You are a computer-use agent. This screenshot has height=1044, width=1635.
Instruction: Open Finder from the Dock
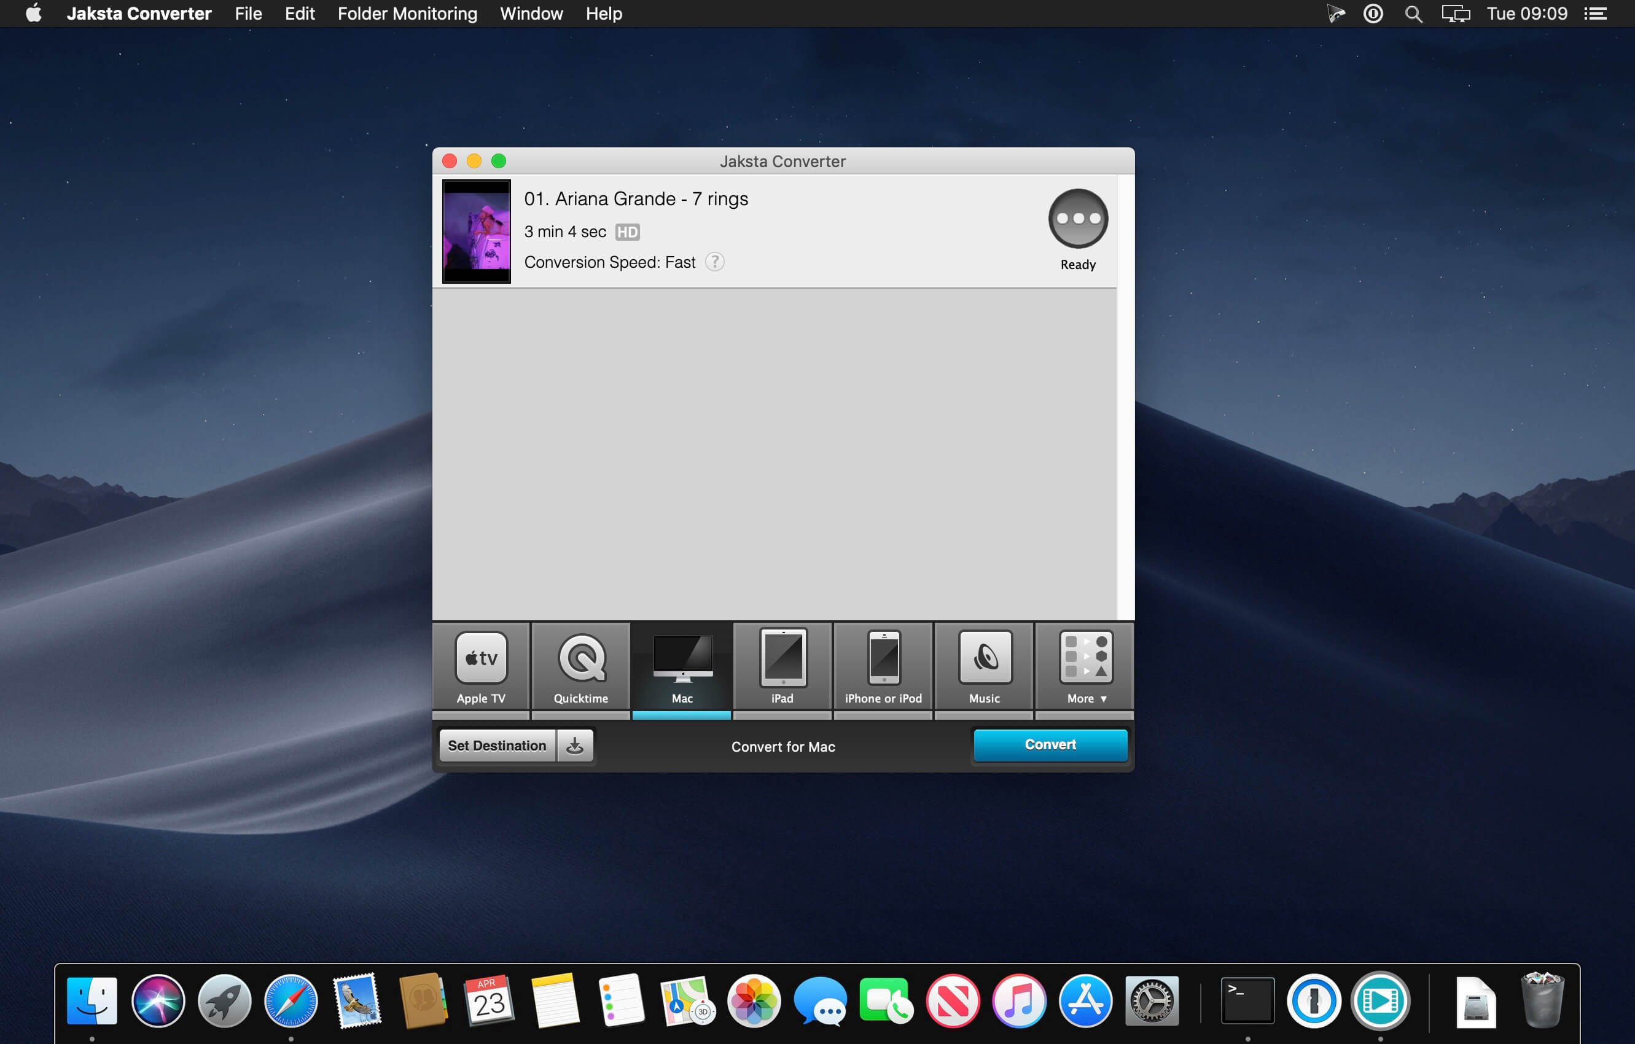92,1000
